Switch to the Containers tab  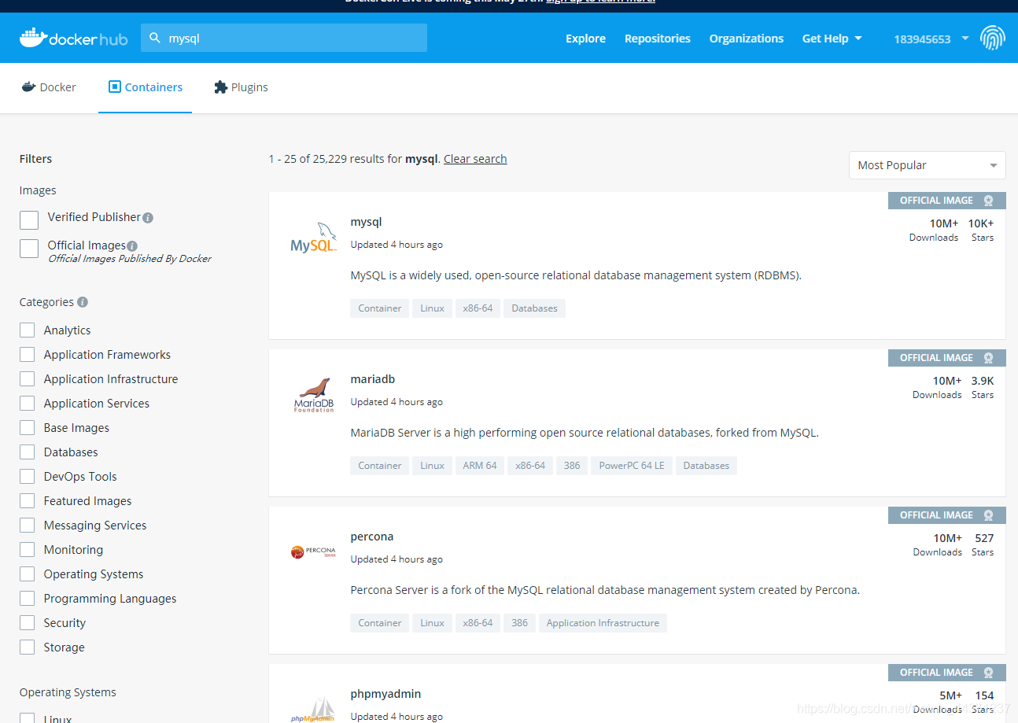(146, 87)
